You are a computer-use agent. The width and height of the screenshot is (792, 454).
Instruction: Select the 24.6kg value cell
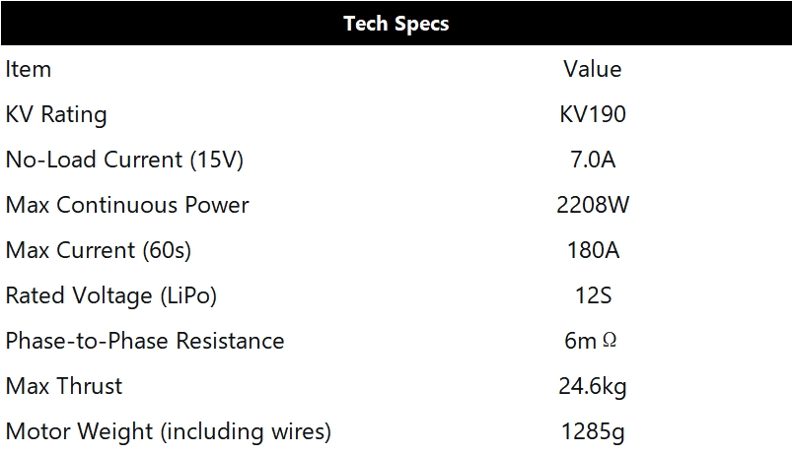click(592, 386)
